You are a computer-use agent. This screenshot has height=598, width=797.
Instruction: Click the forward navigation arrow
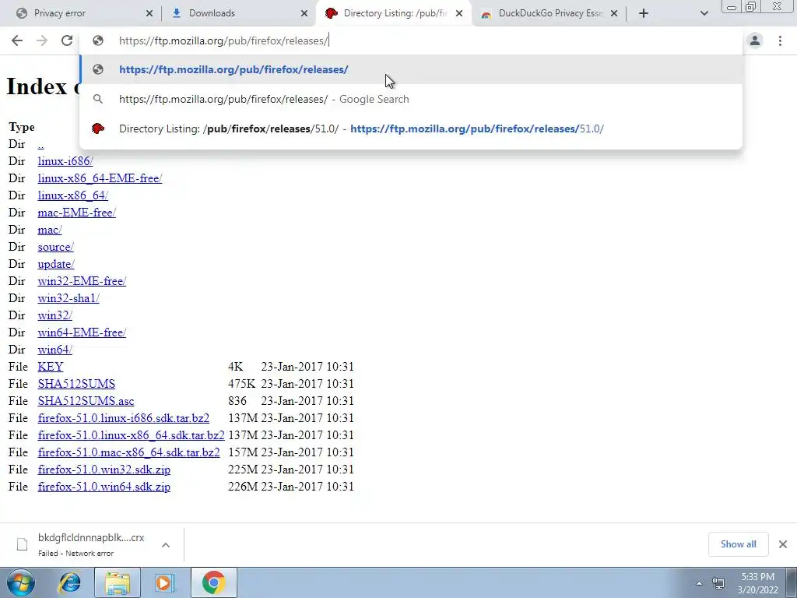[42, 40]
